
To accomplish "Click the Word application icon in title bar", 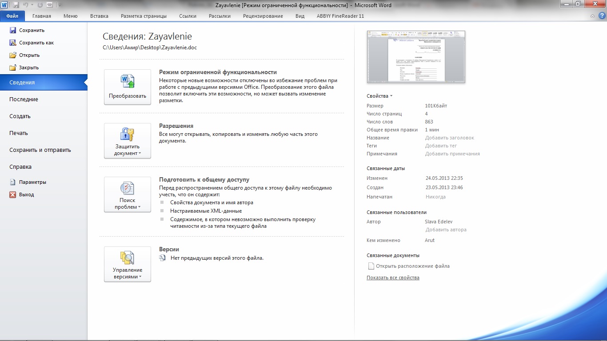I will pos(4,5).
